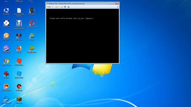Viewport: 191px width, 107px height.
Task: Select the Komputer desktop icon
Action: pyautogui.click(x=6, y=12)
